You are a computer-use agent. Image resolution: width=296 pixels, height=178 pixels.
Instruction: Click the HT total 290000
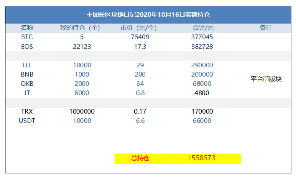coord(202,65)
